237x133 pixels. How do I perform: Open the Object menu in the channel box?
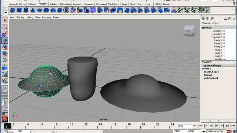(216, 23)
